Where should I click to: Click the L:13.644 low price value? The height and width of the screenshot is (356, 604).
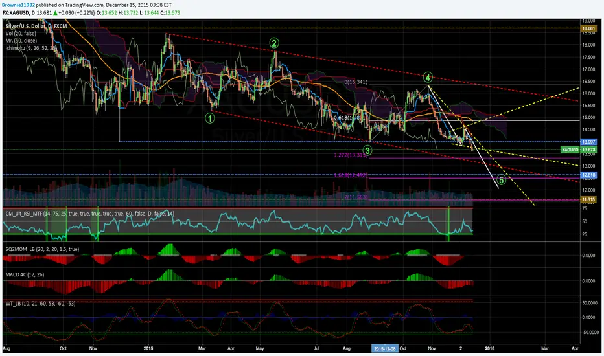(149, 13)
